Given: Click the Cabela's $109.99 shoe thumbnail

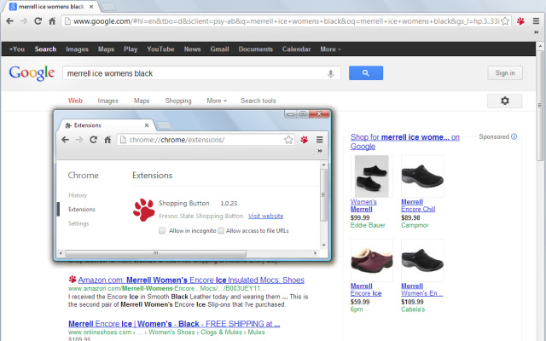Looking at the screenshot, I should [422, 260].
